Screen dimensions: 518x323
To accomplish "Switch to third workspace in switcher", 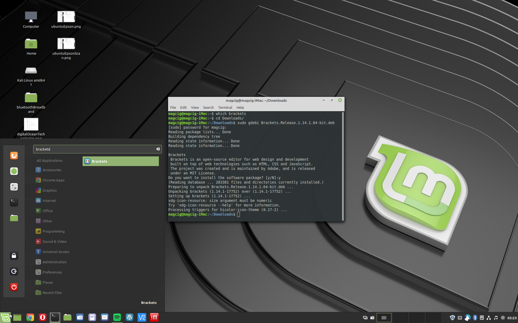I will 417,318.
